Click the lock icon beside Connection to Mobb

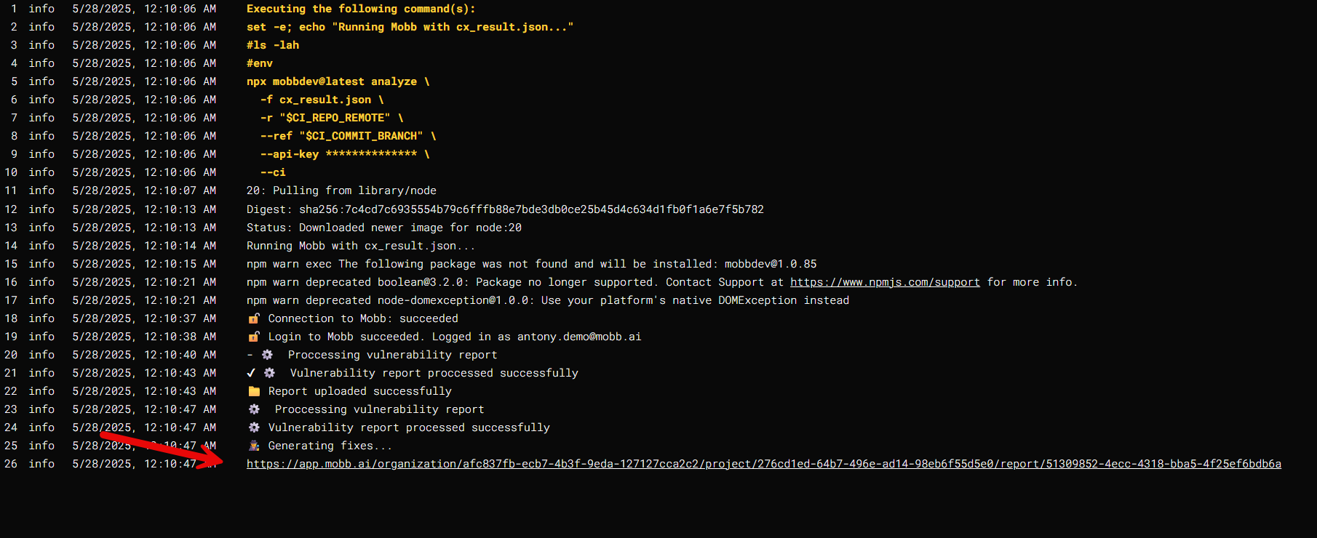[x=253, y=318]
